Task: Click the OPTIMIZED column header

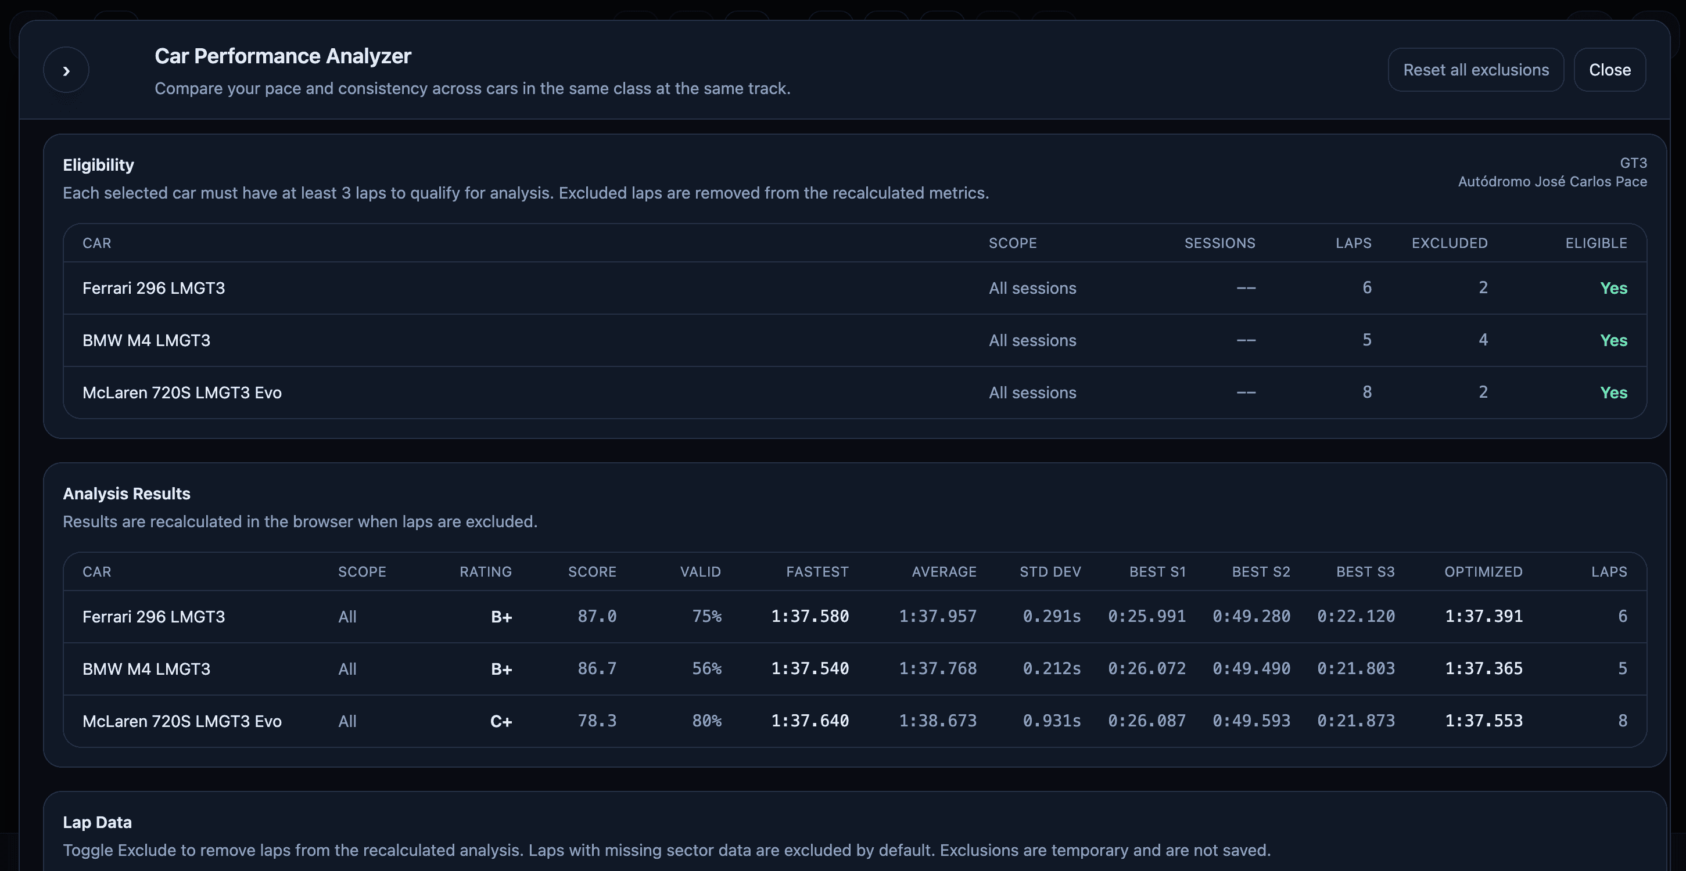Action: pyautogui.click(x=1484, y=572)
